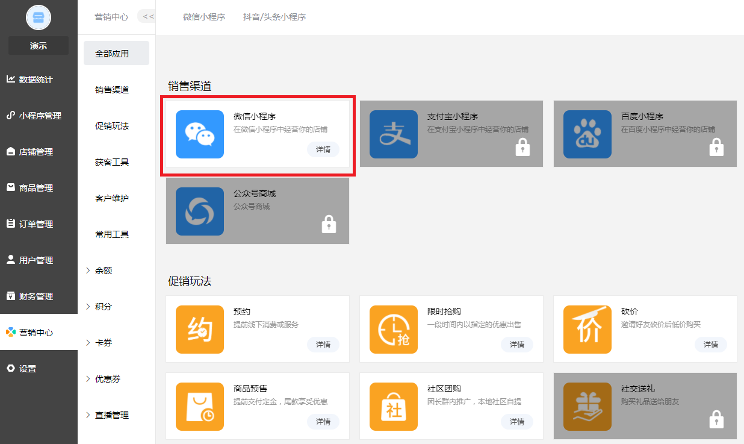Click the Baidu paw icon
This screenshot has height=444, width=744.
587,134
